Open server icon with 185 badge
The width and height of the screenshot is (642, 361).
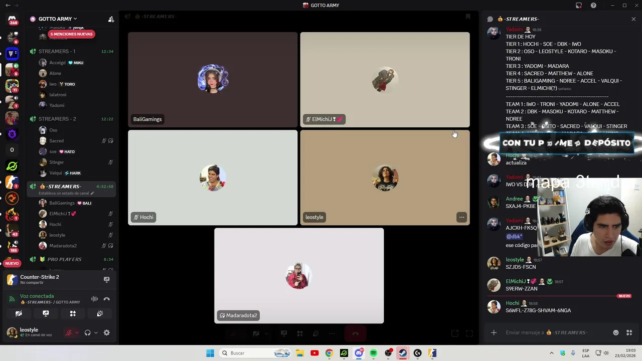tap(12, 246)
